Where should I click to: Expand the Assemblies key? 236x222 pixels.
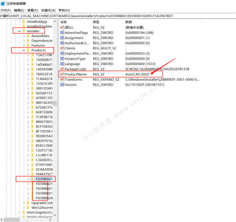[24, 36]
